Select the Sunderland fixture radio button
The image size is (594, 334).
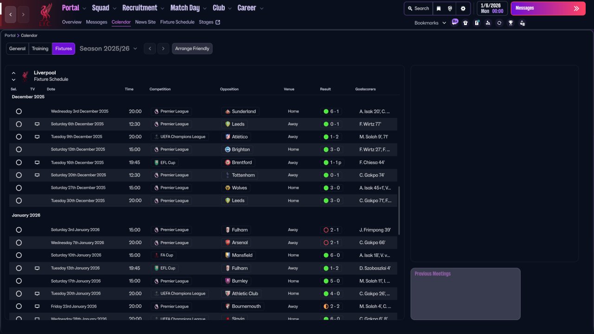[19, 111]
